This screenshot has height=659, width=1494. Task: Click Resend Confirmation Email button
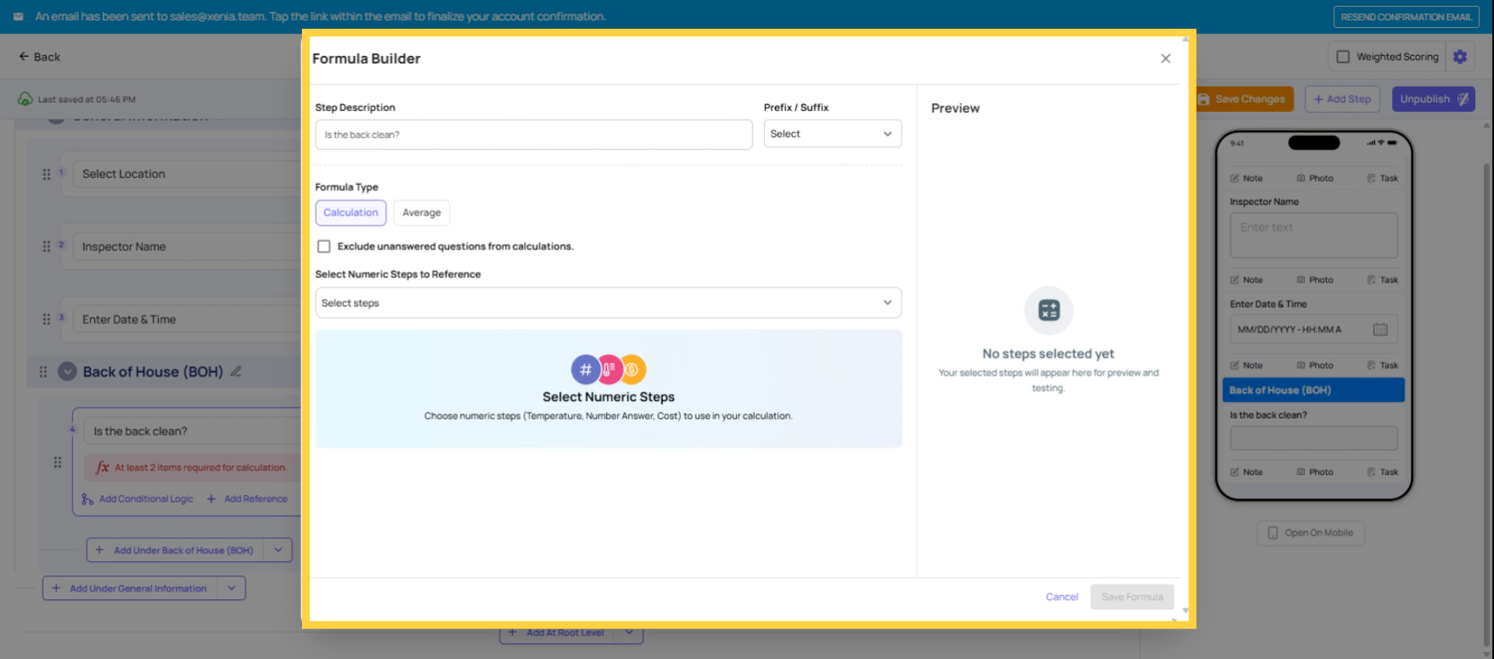[x=1405, y=17]
